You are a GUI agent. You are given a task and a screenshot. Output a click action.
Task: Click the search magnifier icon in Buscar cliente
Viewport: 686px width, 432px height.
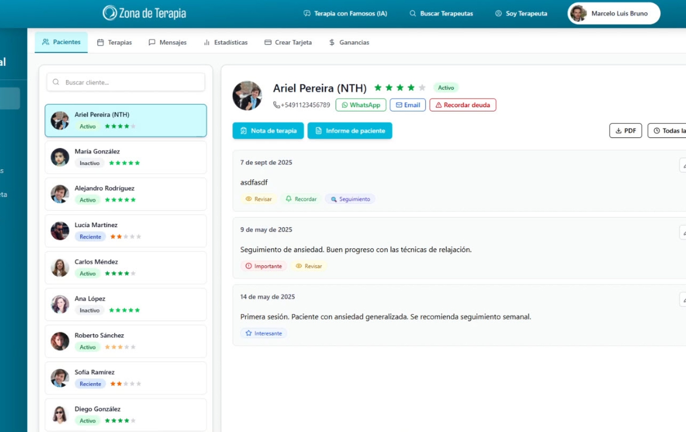click(x=56, y=82)
